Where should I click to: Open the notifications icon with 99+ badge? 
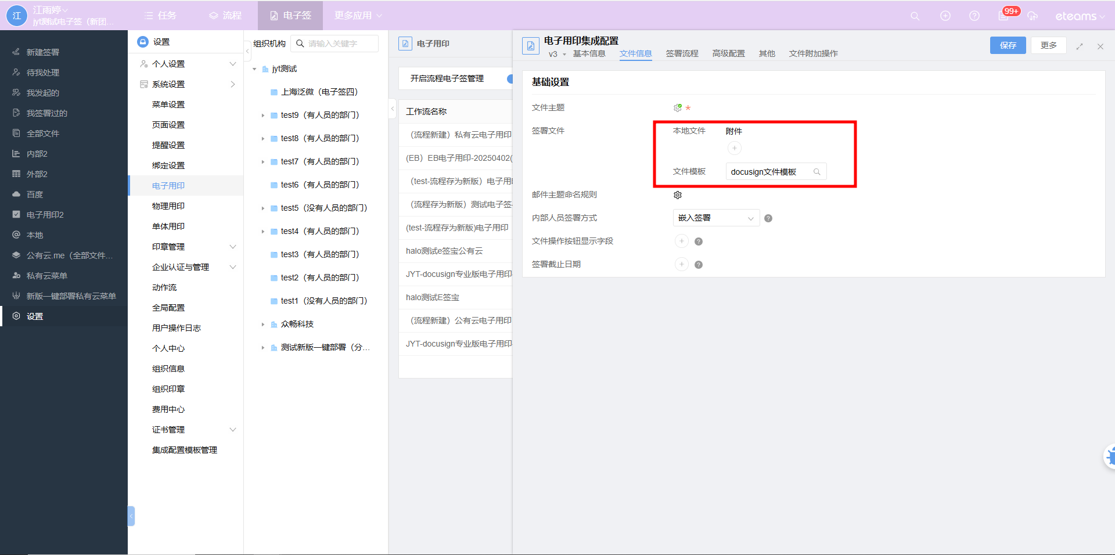(x=1003, y=16)
